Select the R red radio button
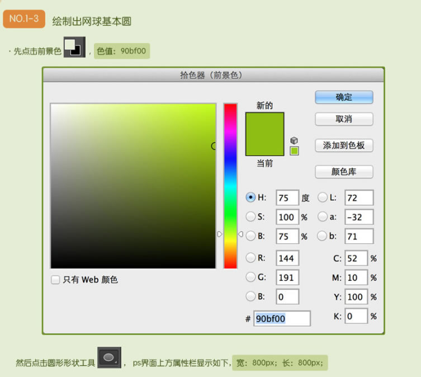The width and height of the screenshot is (421, 377). click(250, 258)
